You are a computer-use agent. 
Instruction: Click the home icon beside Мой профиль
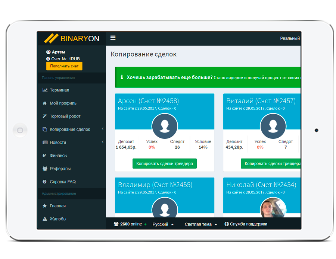[45, 103]
